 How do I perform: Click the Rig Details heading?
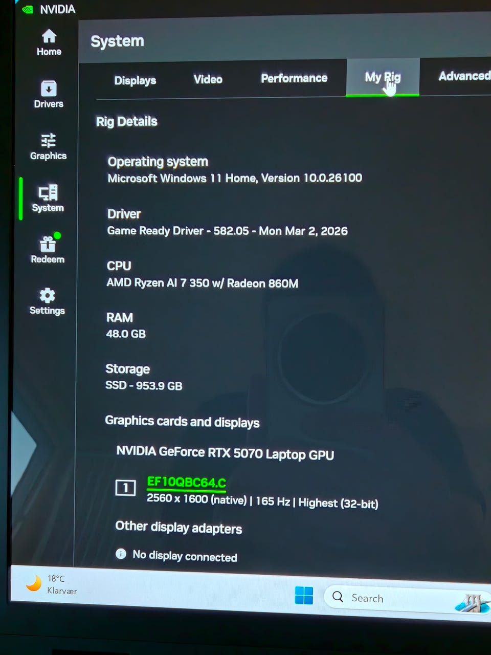click(126, 122)
